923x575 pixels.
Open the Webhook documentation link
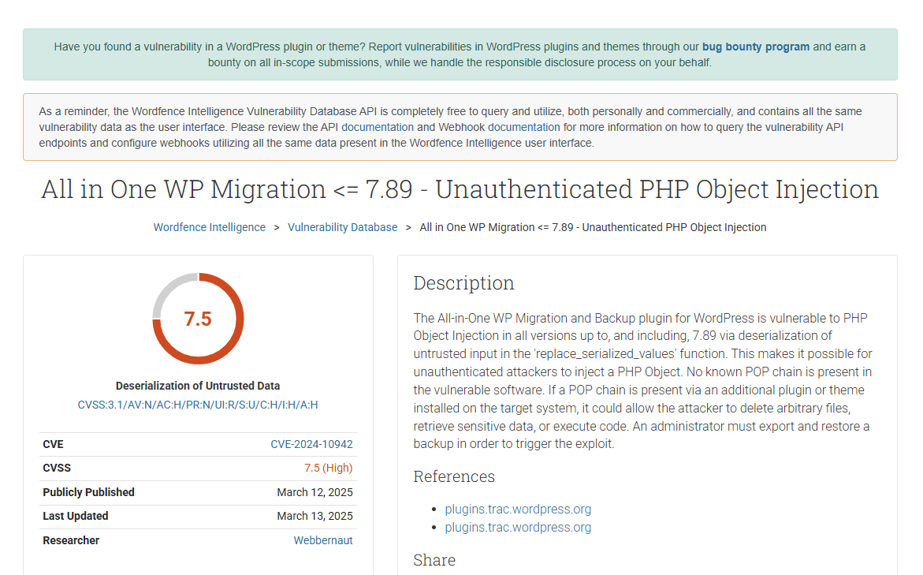[x=523, y=127]
